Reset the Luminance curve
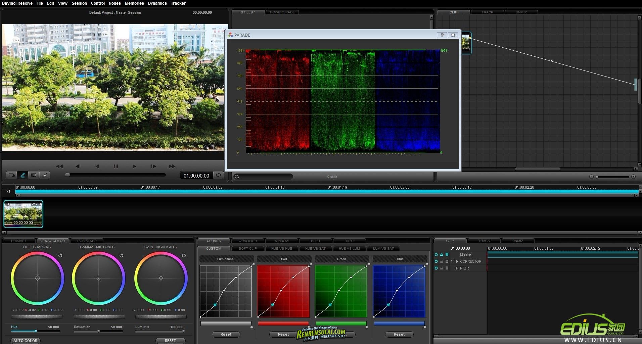The width and height of the screenshot is (642, 344). pyautogui.click(x=226, y=334)
